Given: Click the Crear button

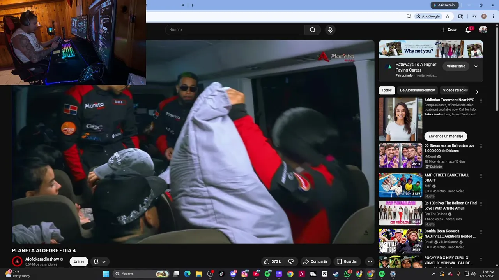Looking at the screenshot, I should pos(448,30).
